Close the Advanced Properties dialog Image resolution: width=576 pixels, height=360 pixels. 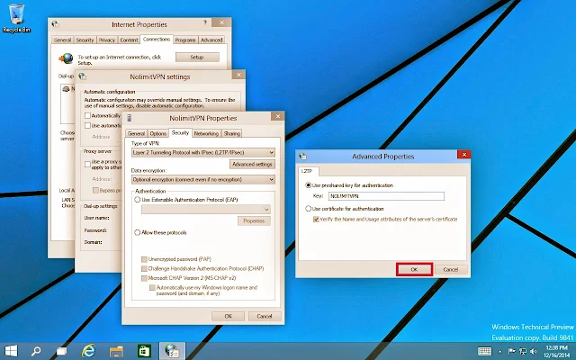[x=464, y=155]
